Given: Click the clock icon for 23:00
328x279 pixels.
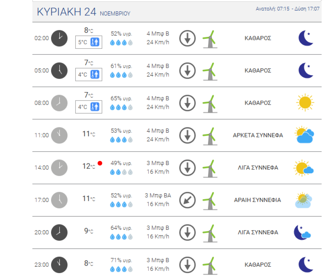Looking at the screenshot, I should [59, 264].
